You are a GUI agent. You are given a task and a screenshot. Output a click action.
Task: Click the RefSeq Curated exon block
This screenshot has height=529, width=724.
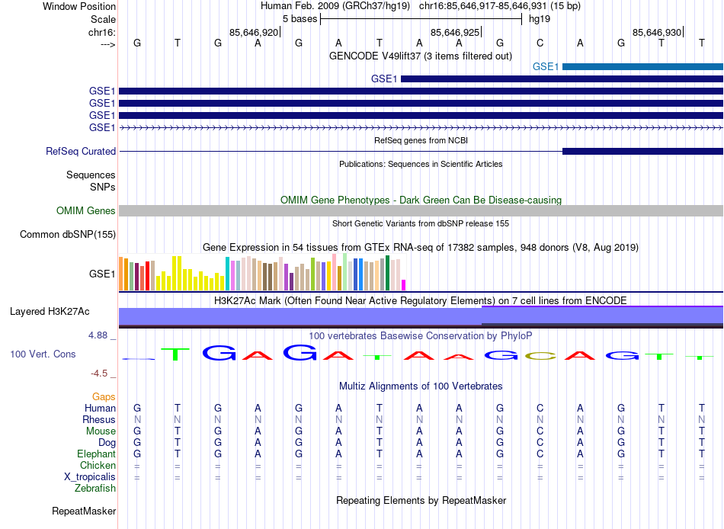click(x=642, y=151)
